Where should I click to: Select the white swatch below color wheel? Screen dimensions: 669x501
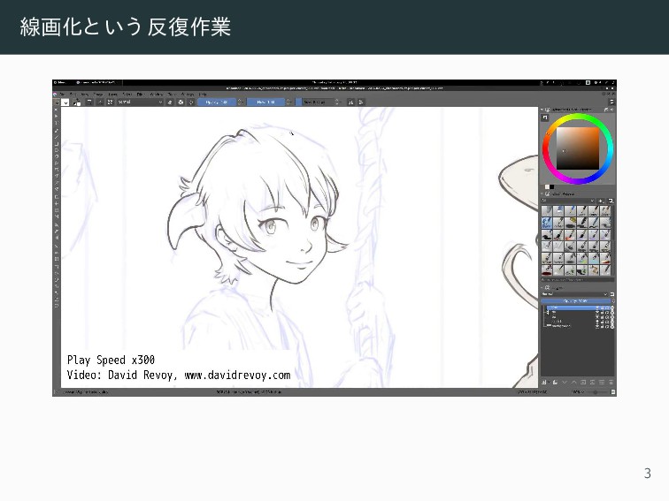pyautogui.click(x=547, y=187)
